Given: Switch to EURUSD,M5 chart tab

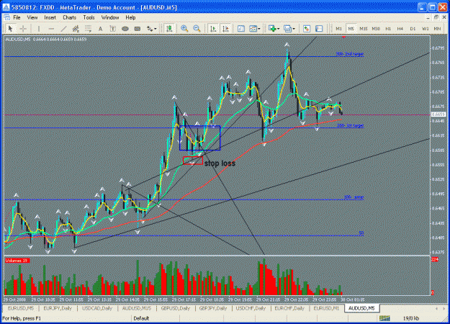Looking at the screenshot, I should (x=21, y=308).
